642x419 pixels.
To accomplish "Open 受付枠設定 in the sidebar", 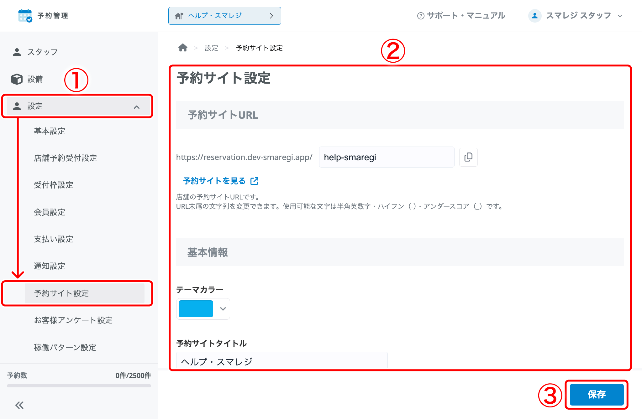I will (53, 185).
